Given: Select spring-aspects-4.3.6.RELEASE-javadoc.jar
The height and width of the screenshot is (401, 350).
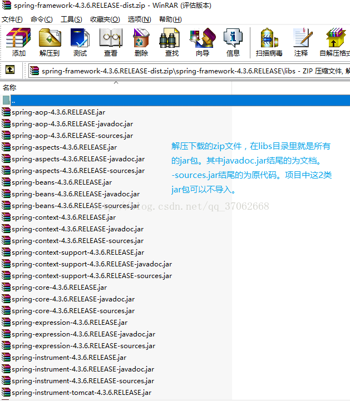Looking at the screenshot, I should pyautogui.click(x=78, y=159).
